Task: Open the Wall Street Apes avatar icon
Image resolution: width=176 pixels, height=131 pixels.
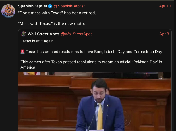Action: point(24,34)
